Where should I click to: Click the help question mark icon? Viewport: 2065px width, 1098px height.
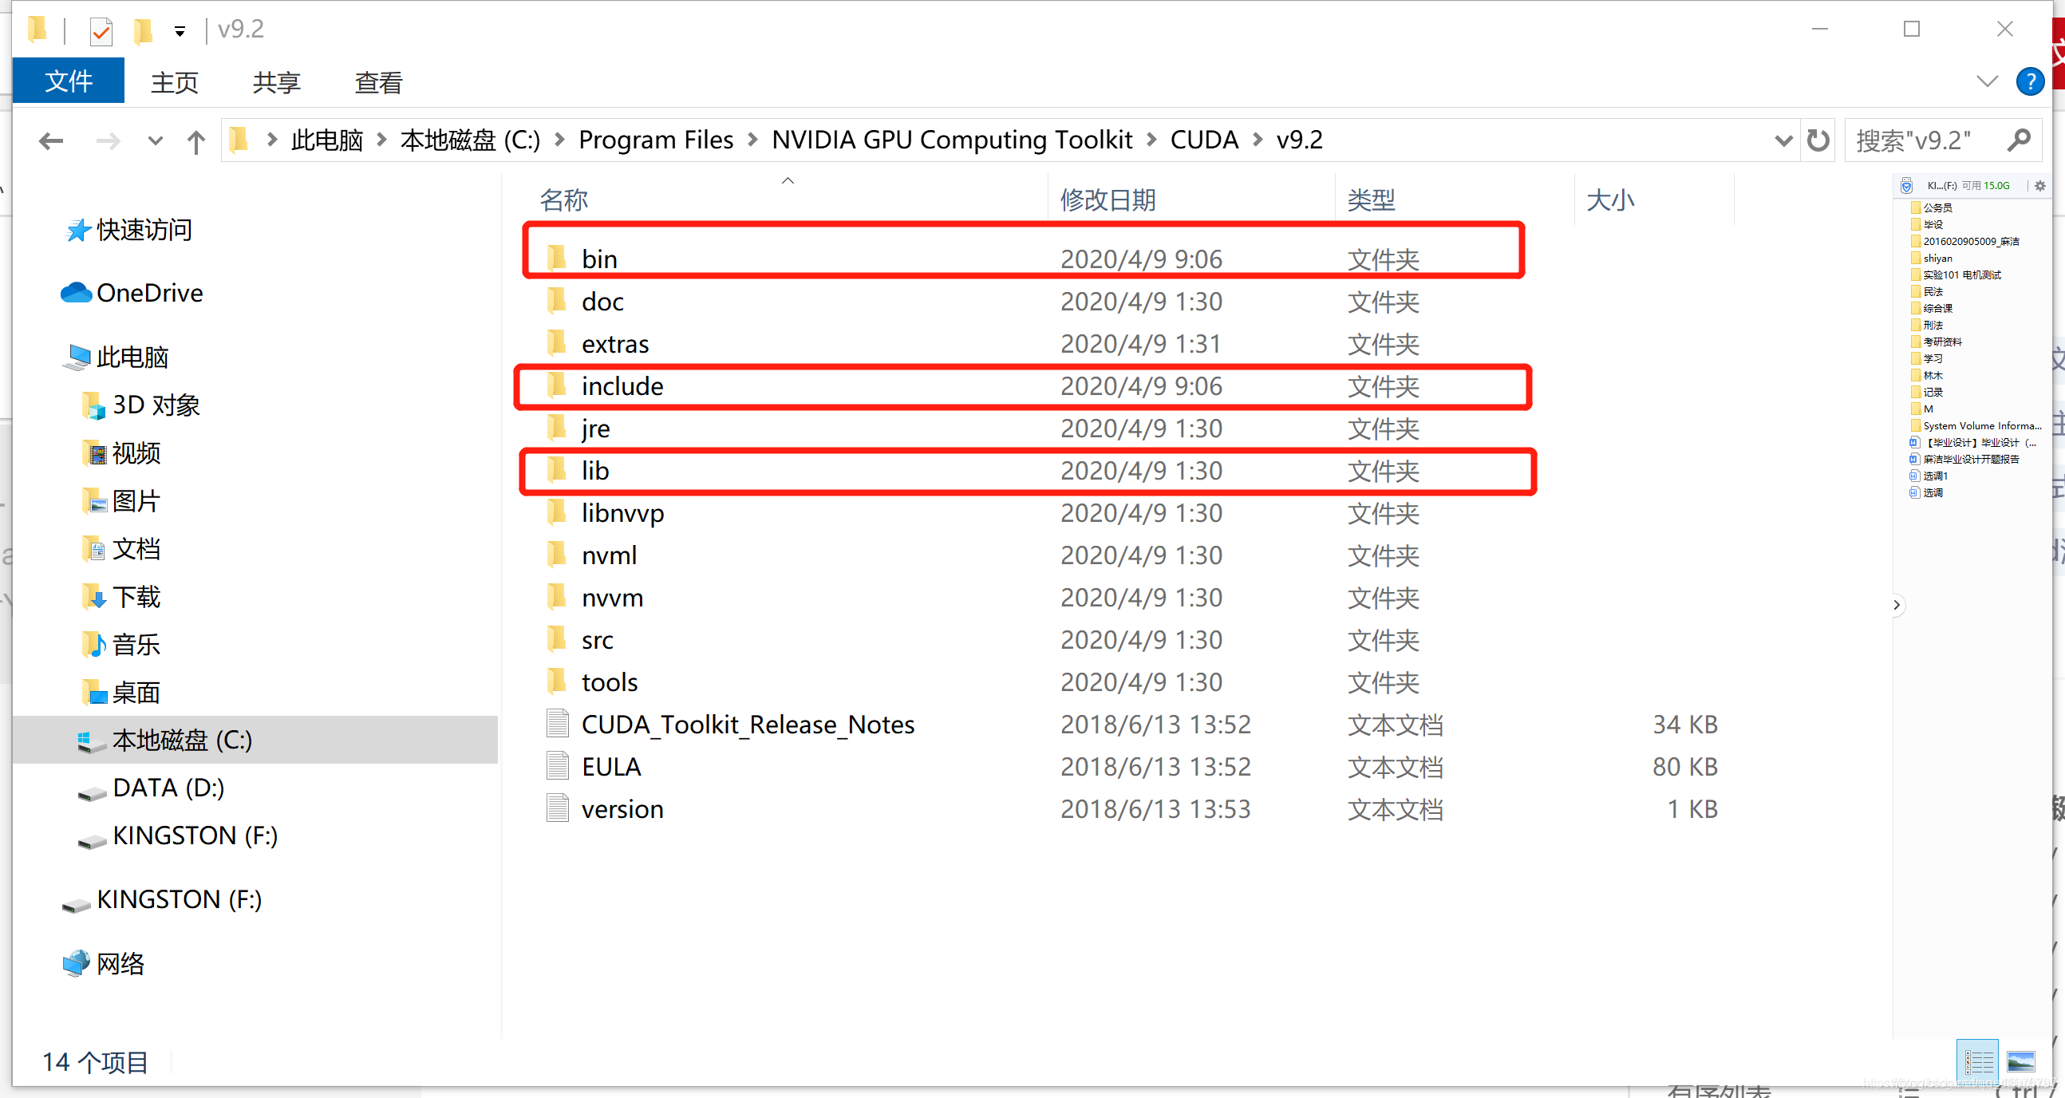2029,81
